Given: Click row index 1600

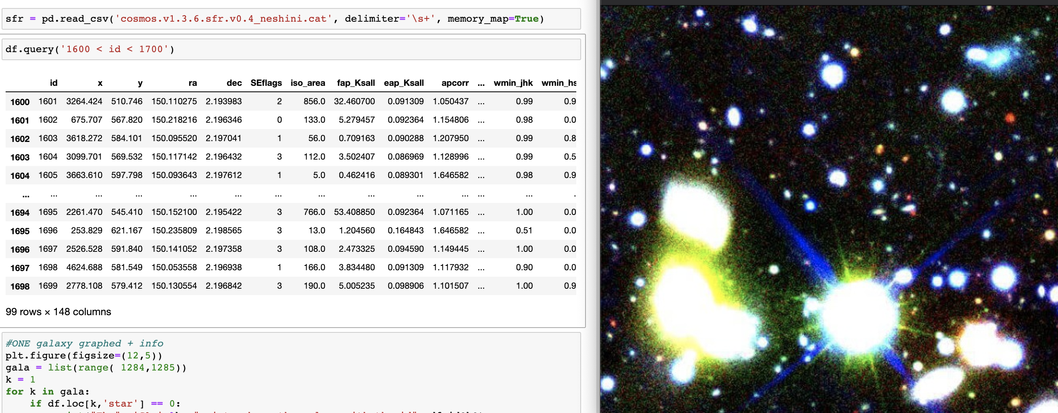Looking at the screenshot, I should pos(20,102).
